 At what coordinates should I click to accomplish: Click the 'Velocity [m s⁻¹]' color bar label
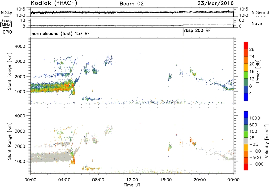tap(267, 141)
